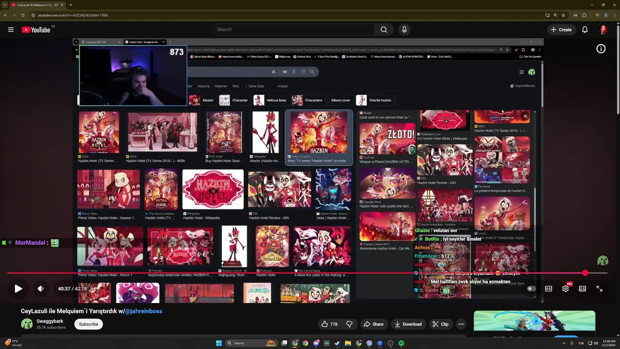Open Steam from the taskbar
This screenshot has height=349, width=620.
(337, 343)
